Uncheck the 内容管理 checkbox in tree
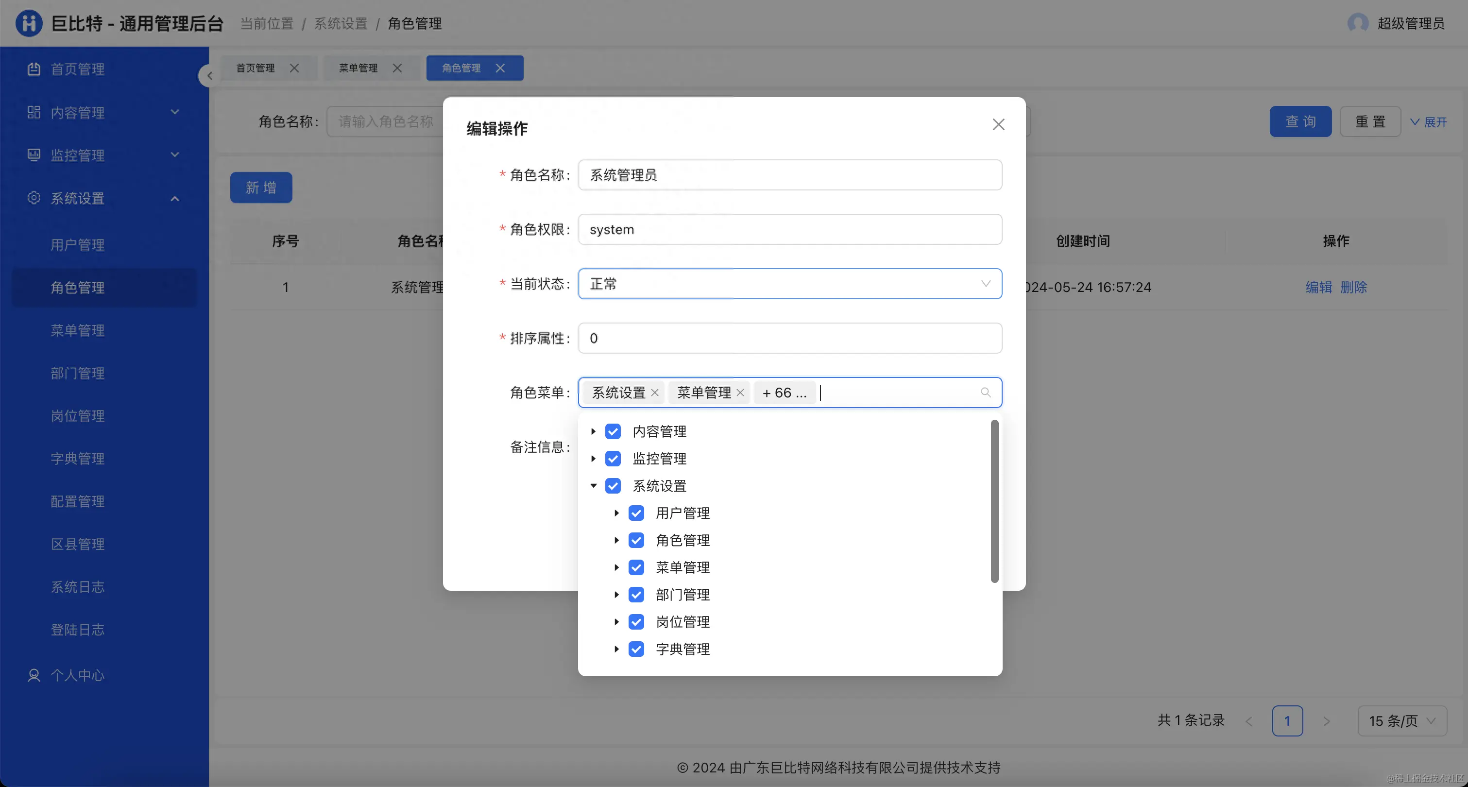 [613, 431]
